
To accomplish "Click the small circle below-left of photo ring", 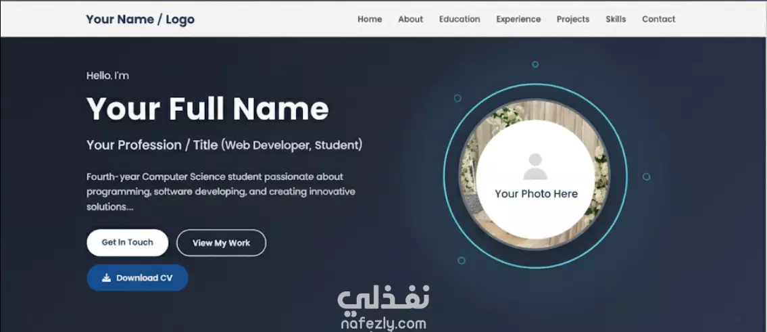I will [462, 260].
